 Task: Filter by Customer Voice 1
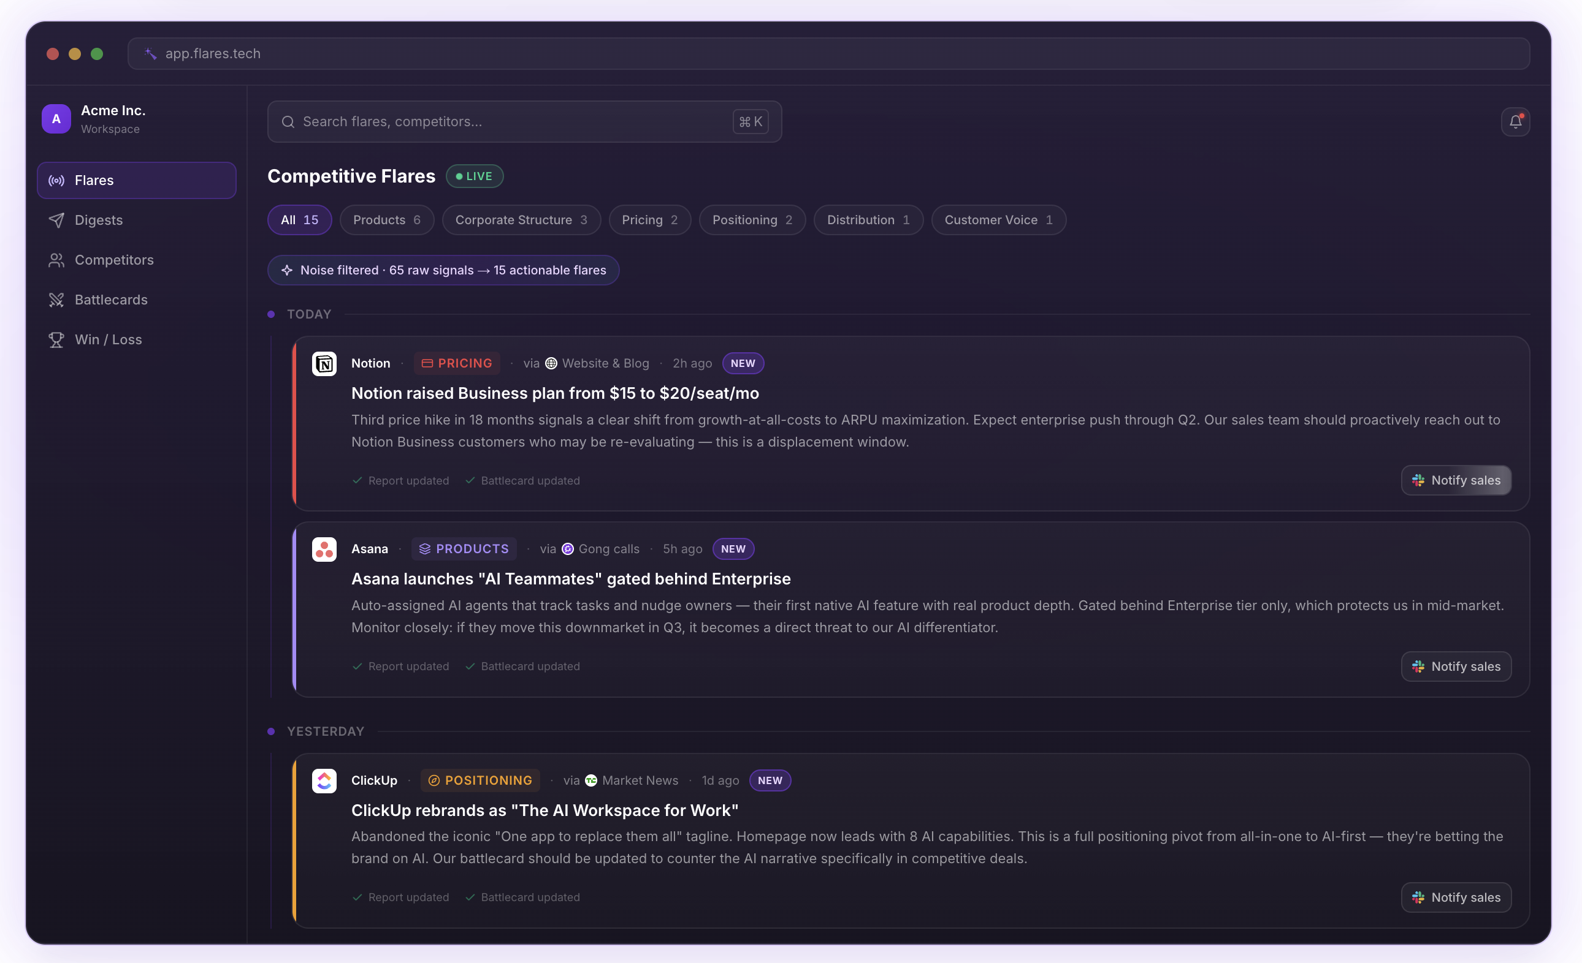998,220
